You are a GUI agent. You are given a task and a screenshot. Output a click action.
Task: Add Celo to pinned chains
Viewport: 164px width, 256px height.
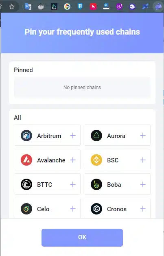(73, 209)
